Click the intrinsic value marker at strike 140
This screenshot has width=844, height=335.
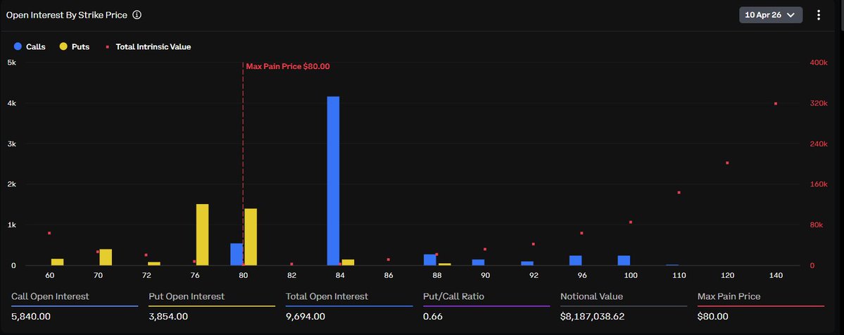[x=776, y=103]
